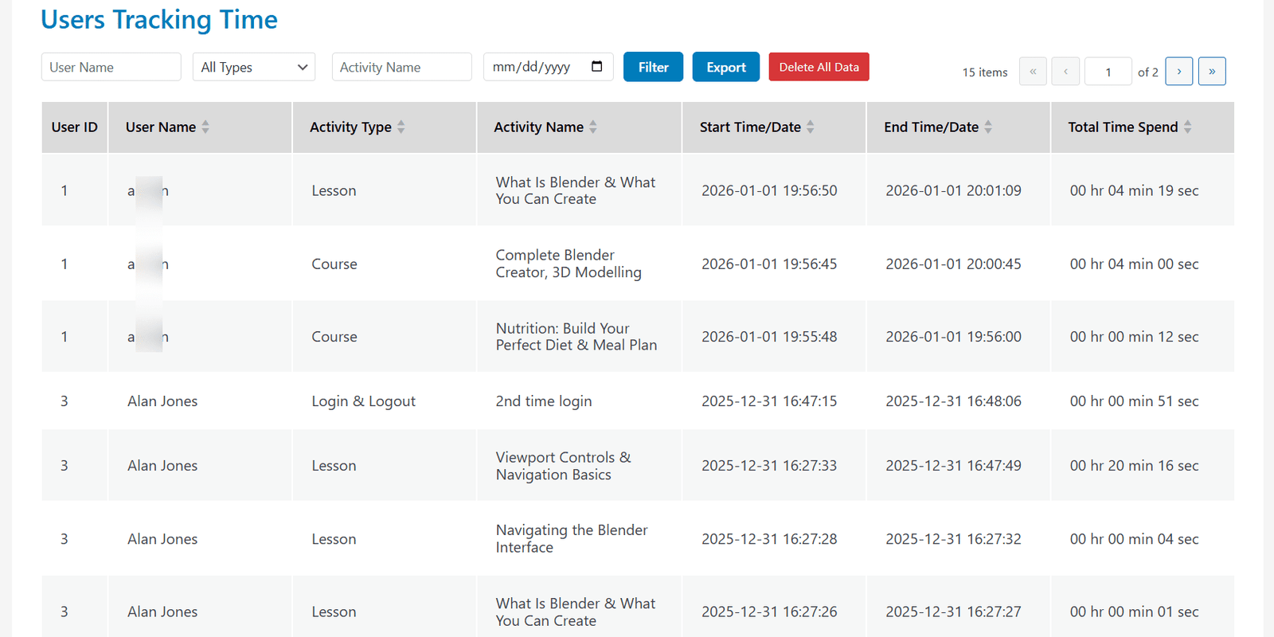The image size is (1274, 637).
Task: Click total time 00 hr 00 min 01 sec
Action: point(1134,612)
